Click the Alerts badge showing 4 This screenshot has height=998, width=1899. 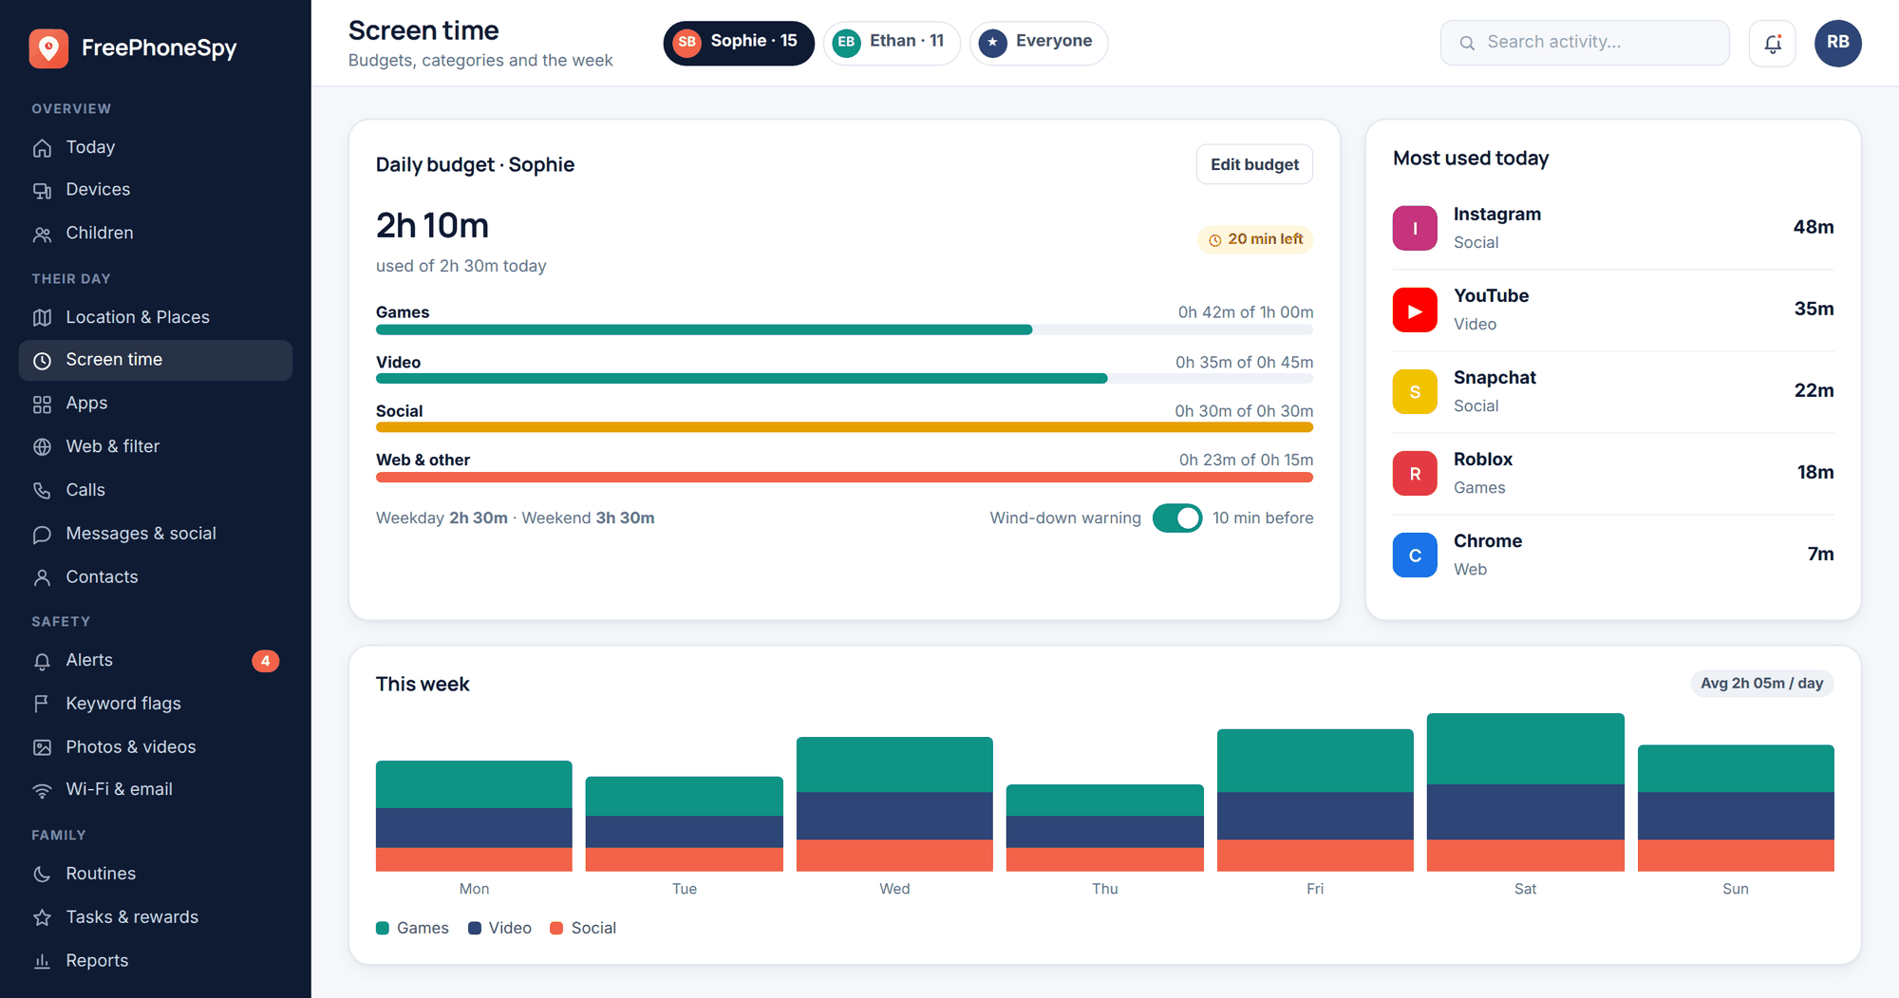tap(265, 661)
